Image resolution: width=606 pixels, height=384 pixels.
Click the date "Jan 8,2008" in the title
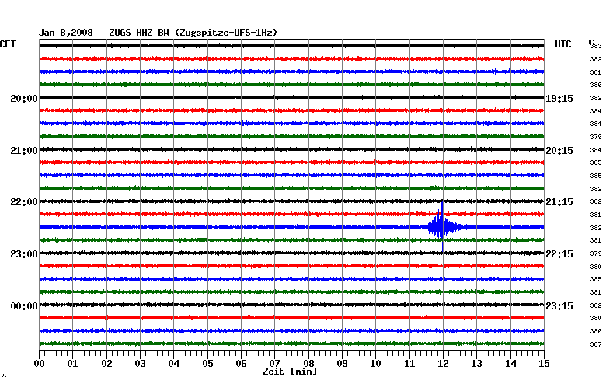(x=66, y=33)
